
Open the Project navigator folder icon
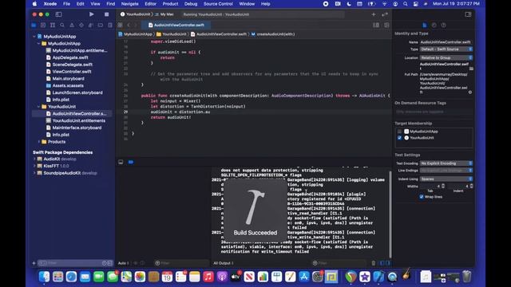[34, 25]
